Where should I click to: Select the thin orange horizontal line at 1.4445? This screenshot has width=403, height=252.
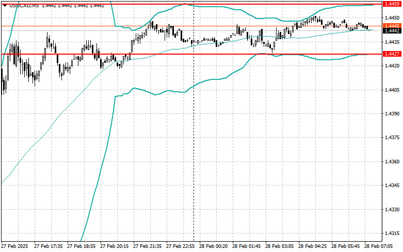tap(191, 26)
